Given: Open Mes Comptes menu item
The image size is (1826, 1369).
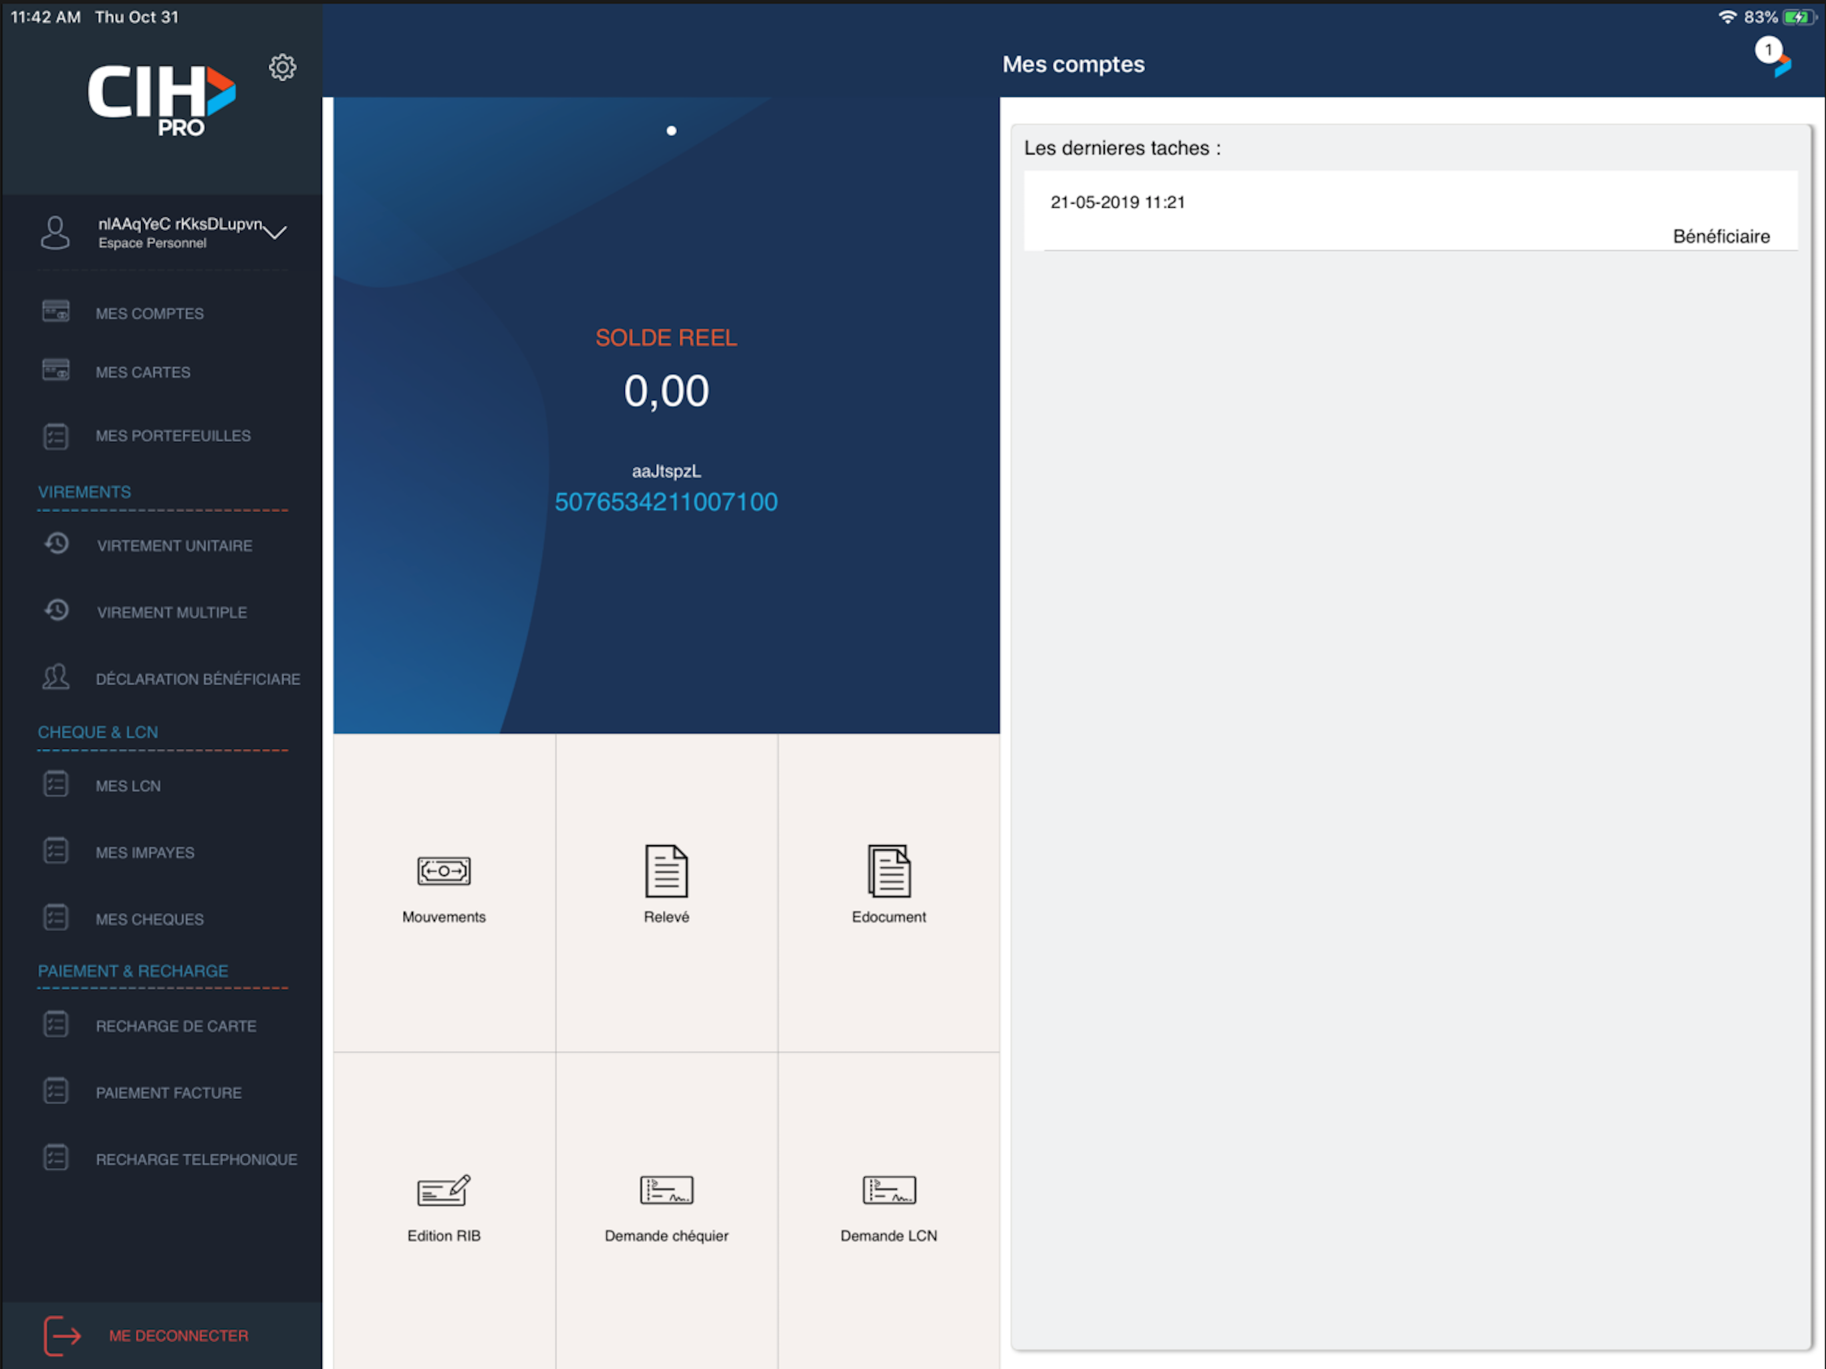Looking at the screenshot, I should [150, 314].
